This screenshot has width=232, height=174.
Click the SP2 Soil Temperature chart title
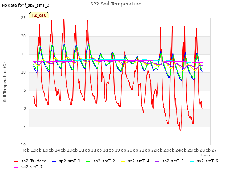pyautogui.click(x=116, y=4)
